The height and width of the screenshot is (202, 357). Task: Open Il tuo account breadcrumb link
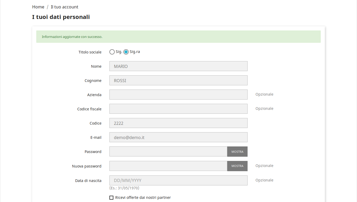65,7
